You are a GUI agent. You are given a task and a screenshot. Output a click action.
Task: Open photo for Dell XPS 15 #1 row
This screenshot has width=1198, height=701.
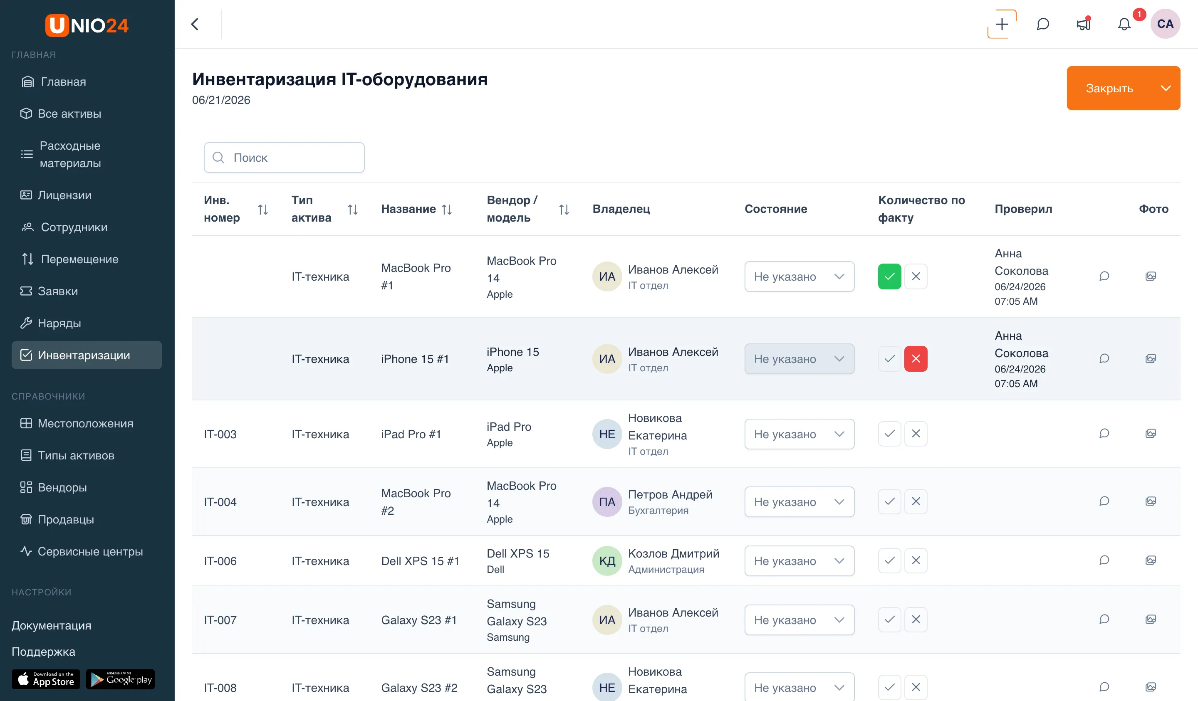[x=1151, y=560]
